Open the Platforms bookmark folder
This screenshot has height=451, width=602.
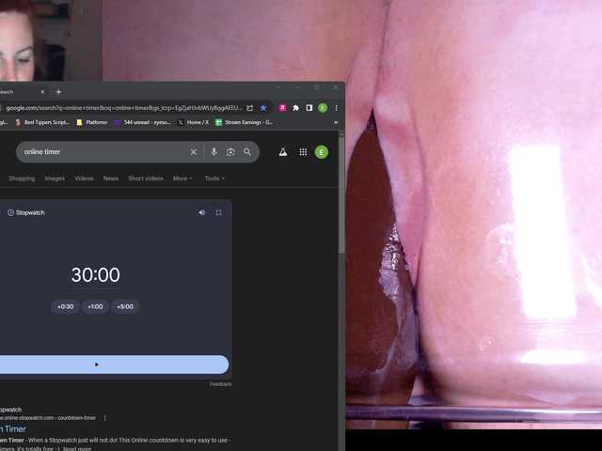tap(92, 122)
